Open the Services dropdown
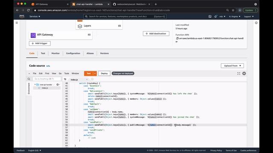Image resolution: width=273 pixels, height=153 pixels. tap(35, 17)
